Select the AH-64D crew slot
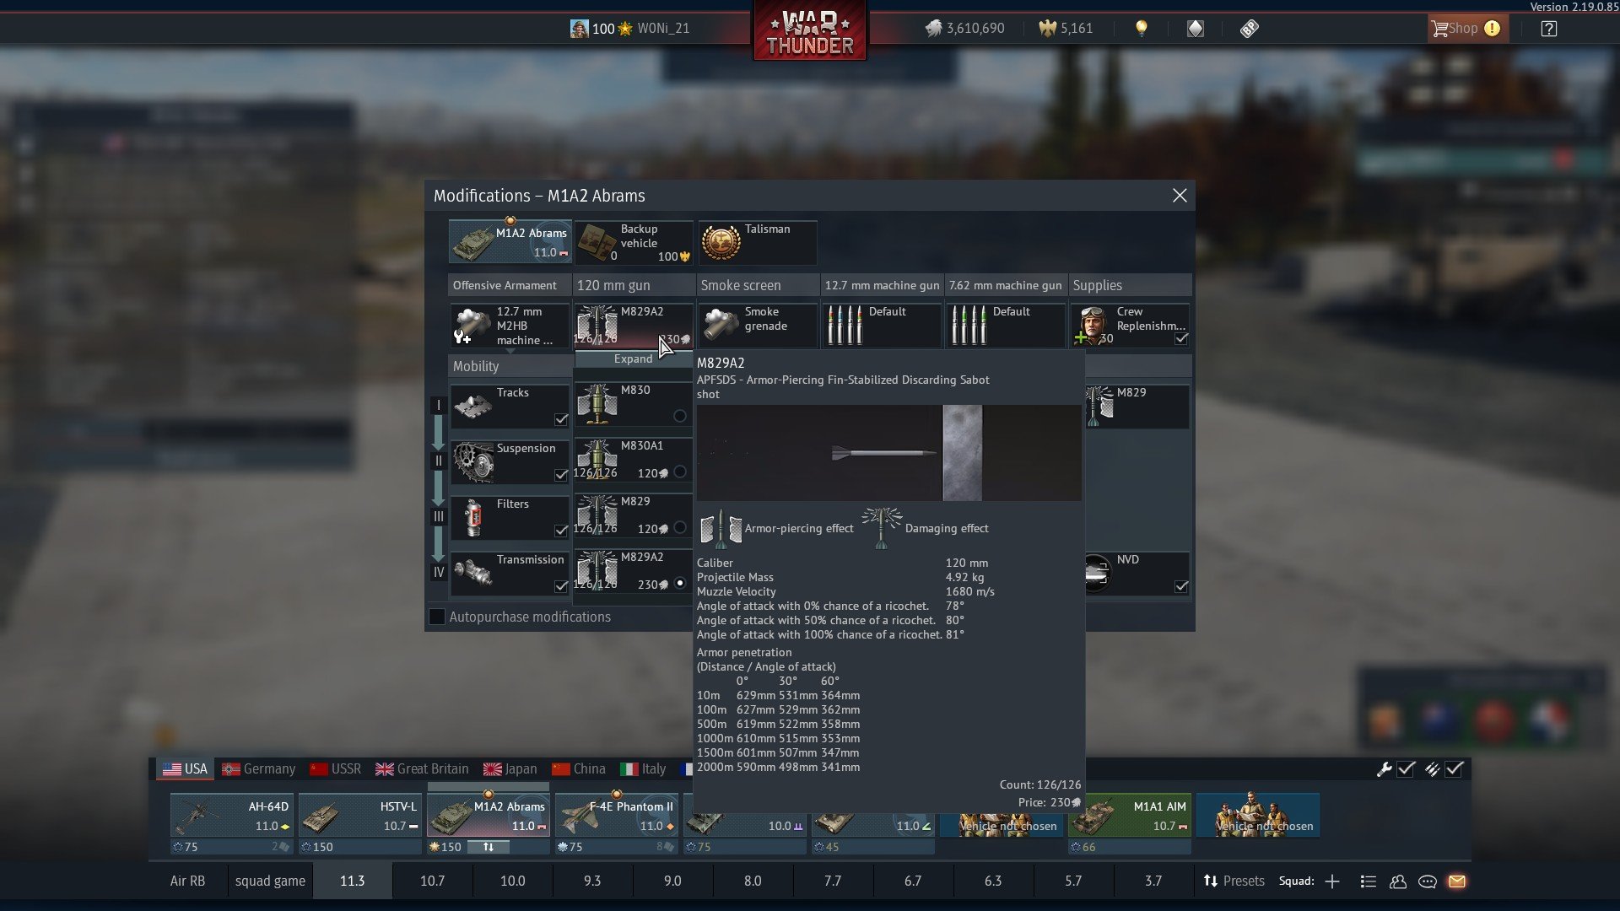This screenshot has height=911, width=1620. 232,816
